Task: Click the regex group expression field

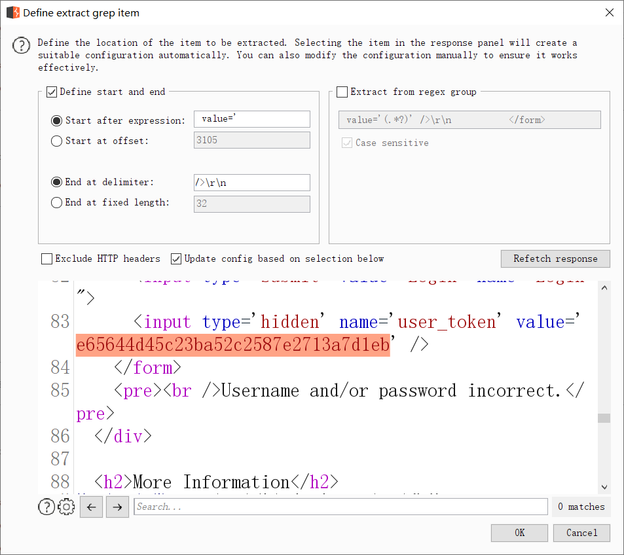Action: tap(469, 120)
